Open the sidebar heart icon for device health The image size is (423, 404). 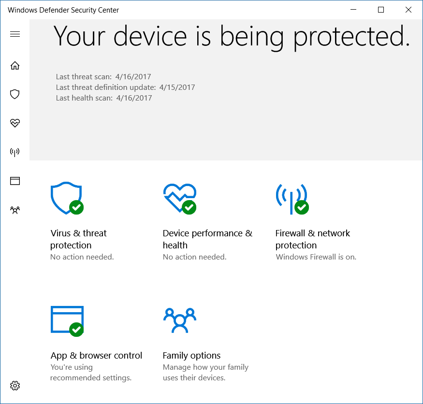pos(15,123)
